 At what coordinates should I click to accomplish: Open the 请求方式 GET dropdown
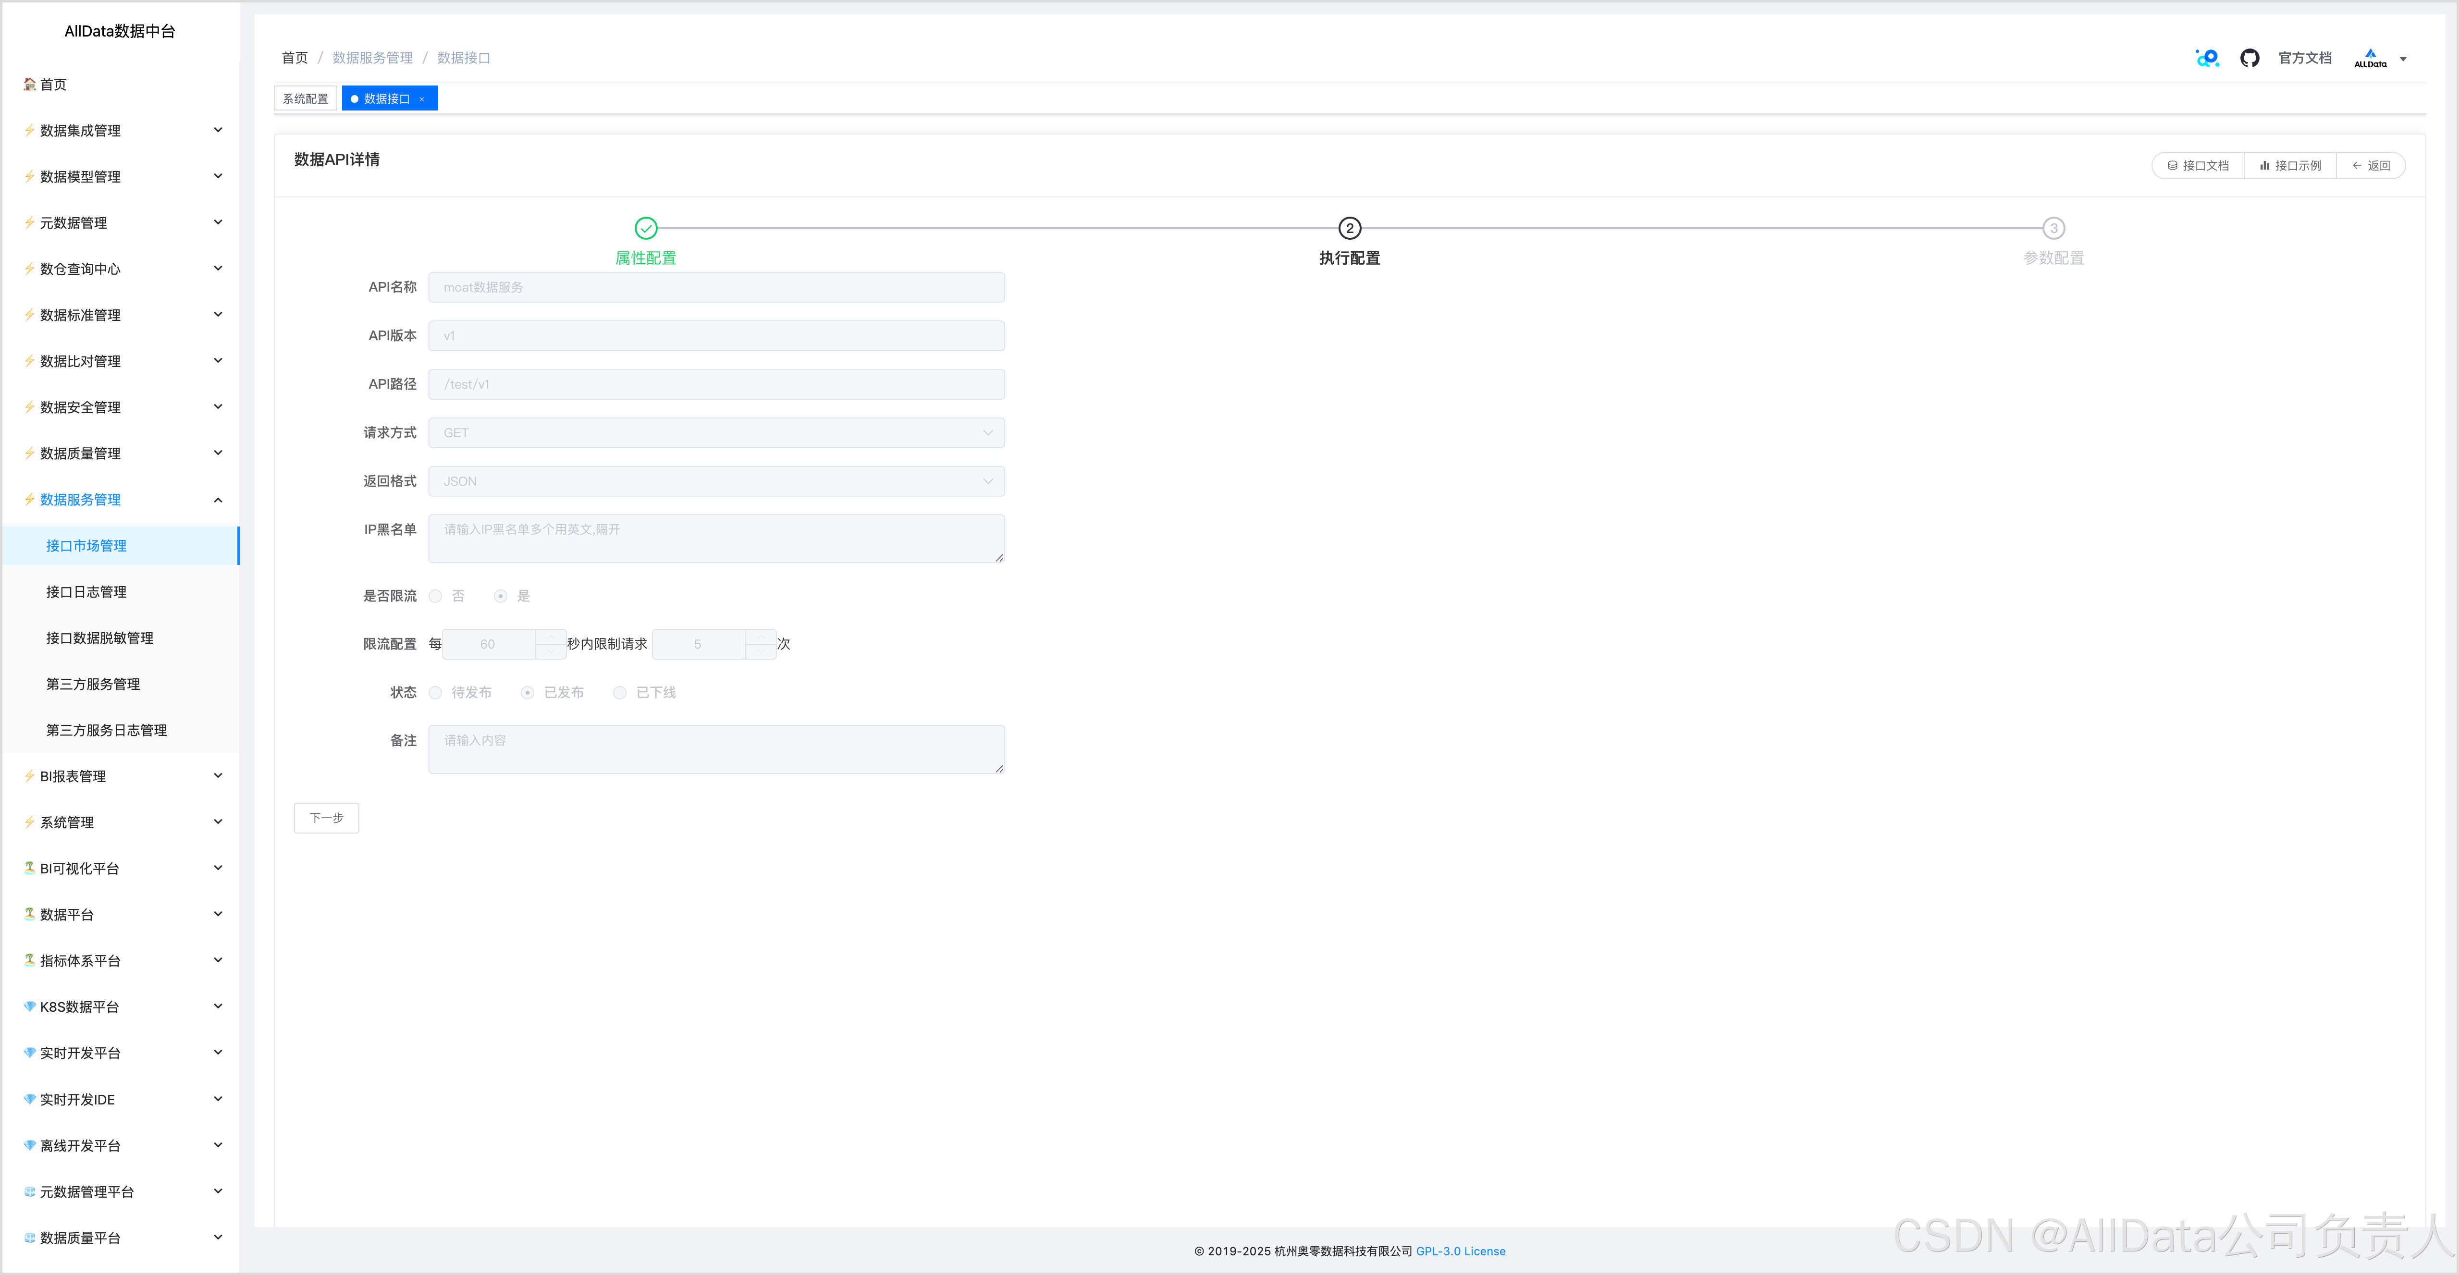(x=716, y=433)
